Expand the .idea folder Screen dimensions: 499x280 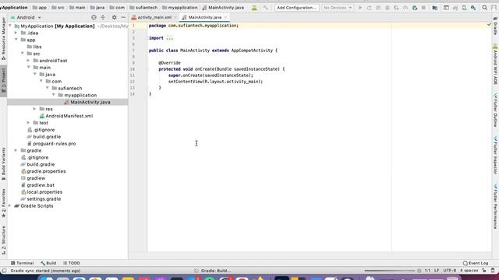16,33
